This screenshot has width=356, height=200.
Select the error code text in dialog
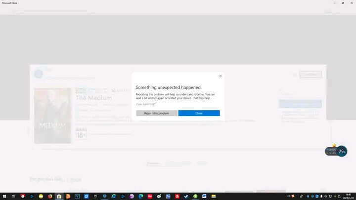pos(145,104)
